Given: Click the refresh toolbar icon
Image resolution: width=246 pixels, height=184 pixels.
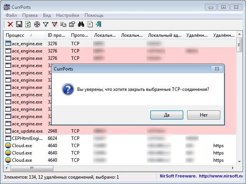Looking at the screenshot, I should pyautogui.click(x=28, y=24).
